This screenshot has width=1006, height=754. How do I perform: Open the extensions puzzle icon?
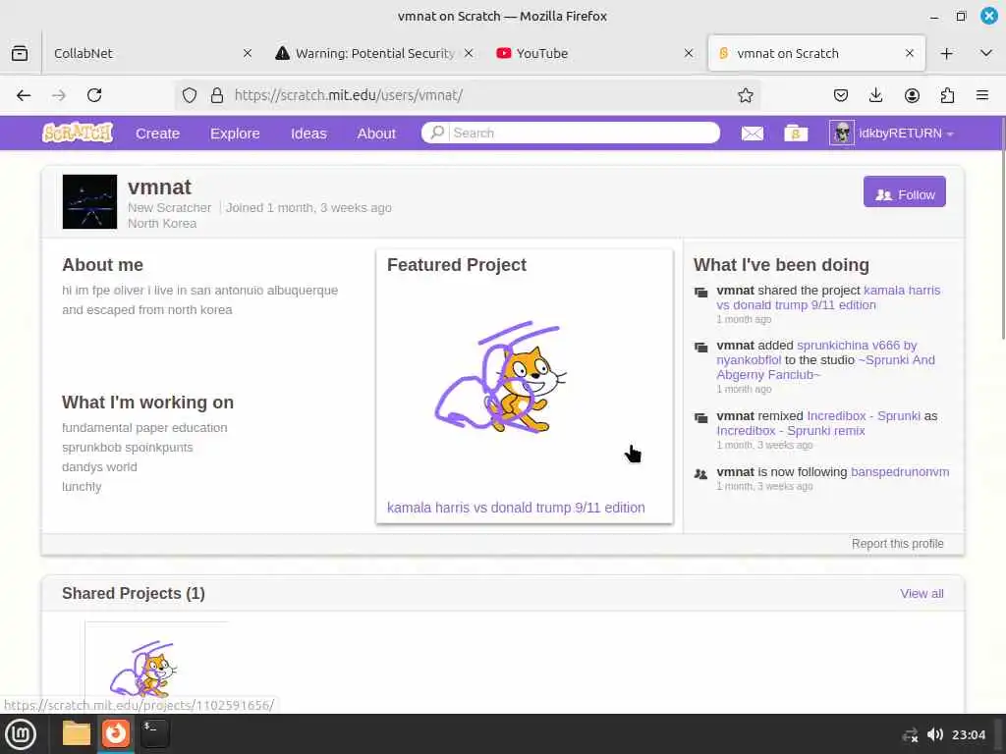[x=947, y=95]
